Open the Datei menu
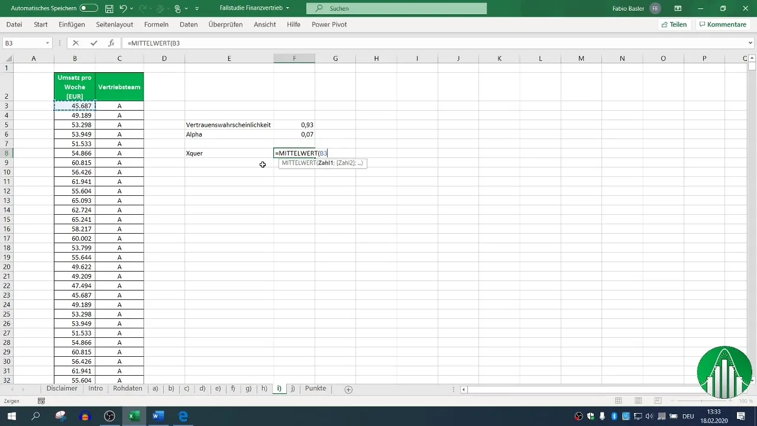The width and height of the screenshot is (757, 426). pyautogui.click(x=14, y=24)
